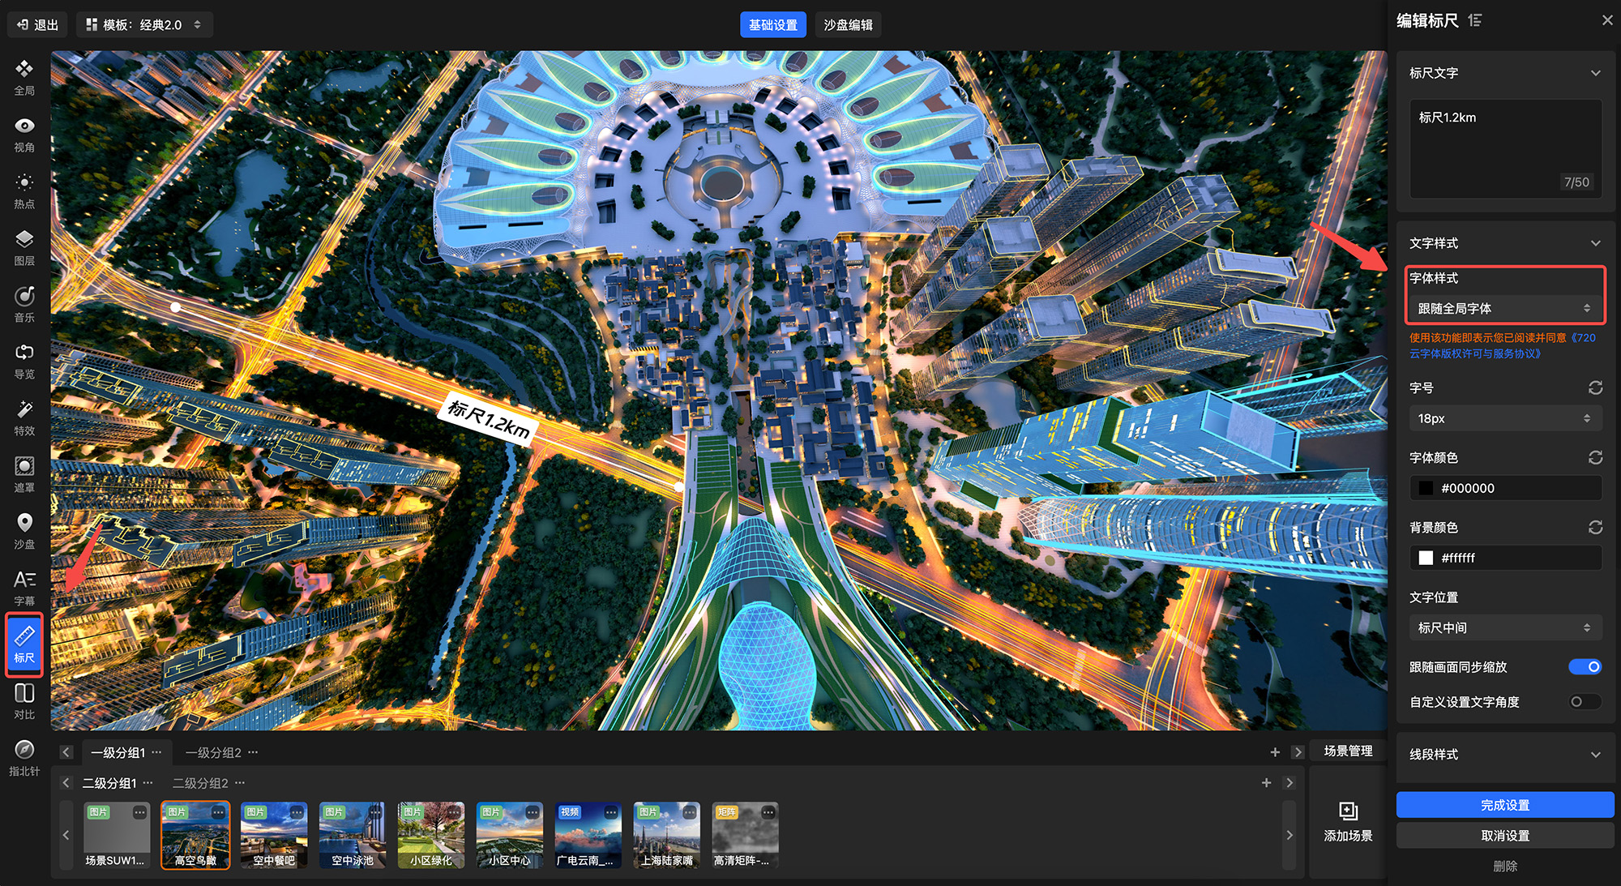Open the 文字位置 标尺中间 dropdown

point(1504,628)
